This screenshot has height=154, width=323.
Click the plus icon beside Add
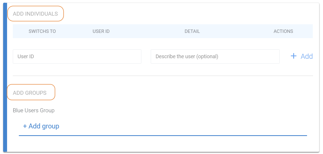[294, 56]
